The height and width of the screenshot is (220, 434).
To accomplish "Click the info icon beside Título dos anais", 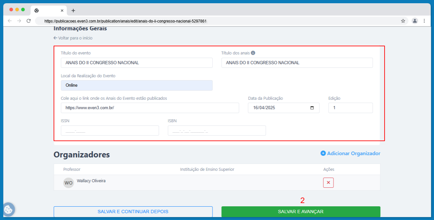I will pos(253,53).
